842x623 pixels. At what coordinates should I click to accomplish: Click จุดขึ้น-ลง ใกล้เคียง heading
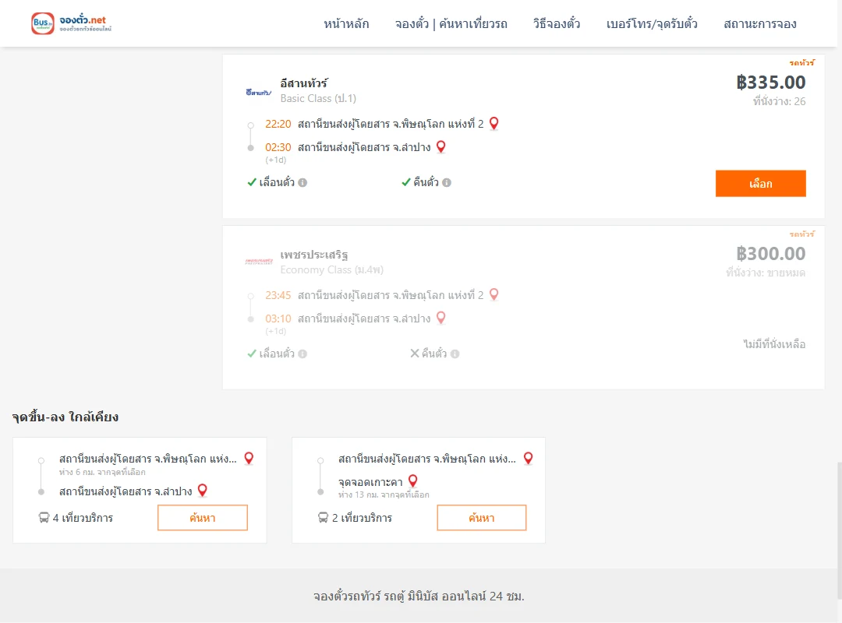(65, 417)
